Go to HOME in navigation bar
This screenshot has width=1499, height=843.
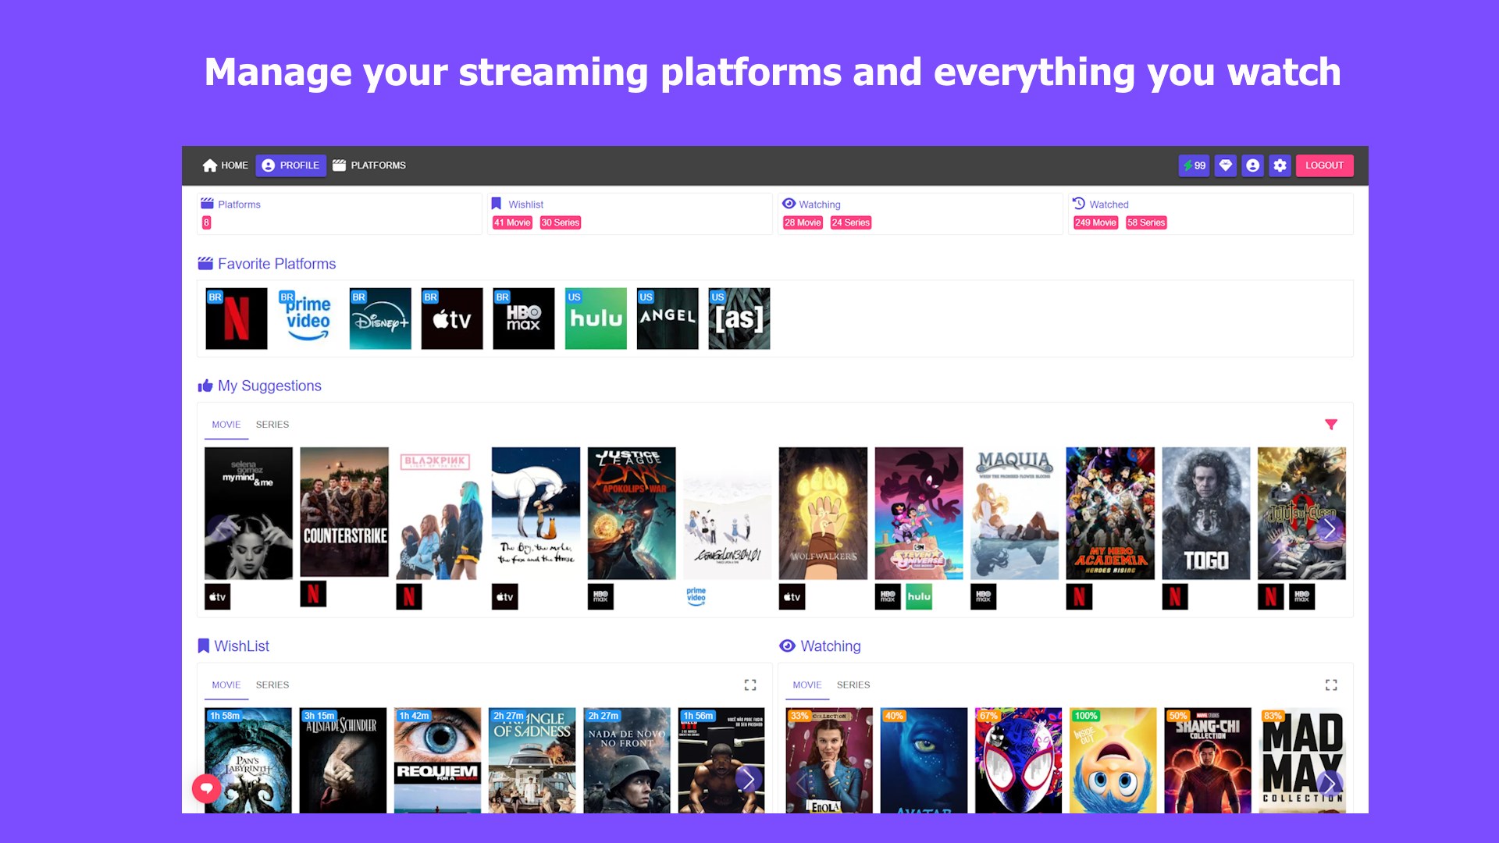pyautogui.click(x=225, y=165)
